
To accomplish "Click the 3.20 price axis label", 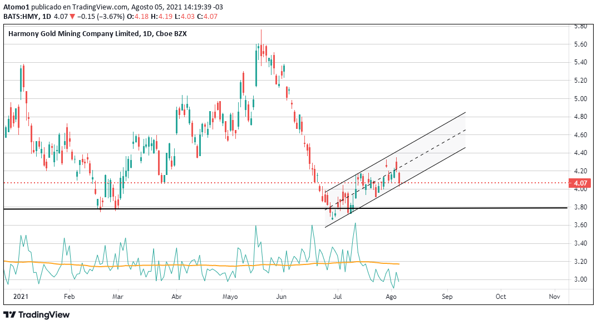I will click(581, 262).
